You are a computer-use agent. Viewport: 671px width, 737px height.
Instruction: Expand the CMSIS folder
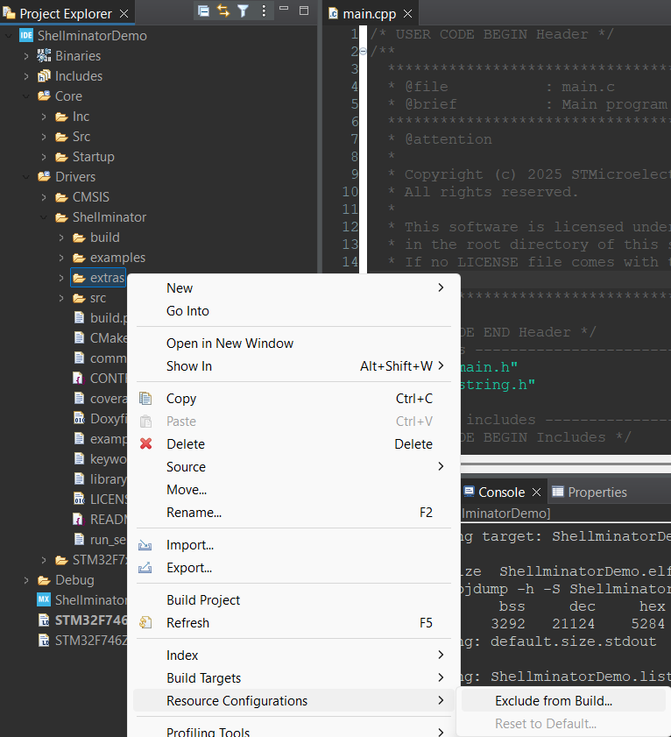click(x=44, y=197)
